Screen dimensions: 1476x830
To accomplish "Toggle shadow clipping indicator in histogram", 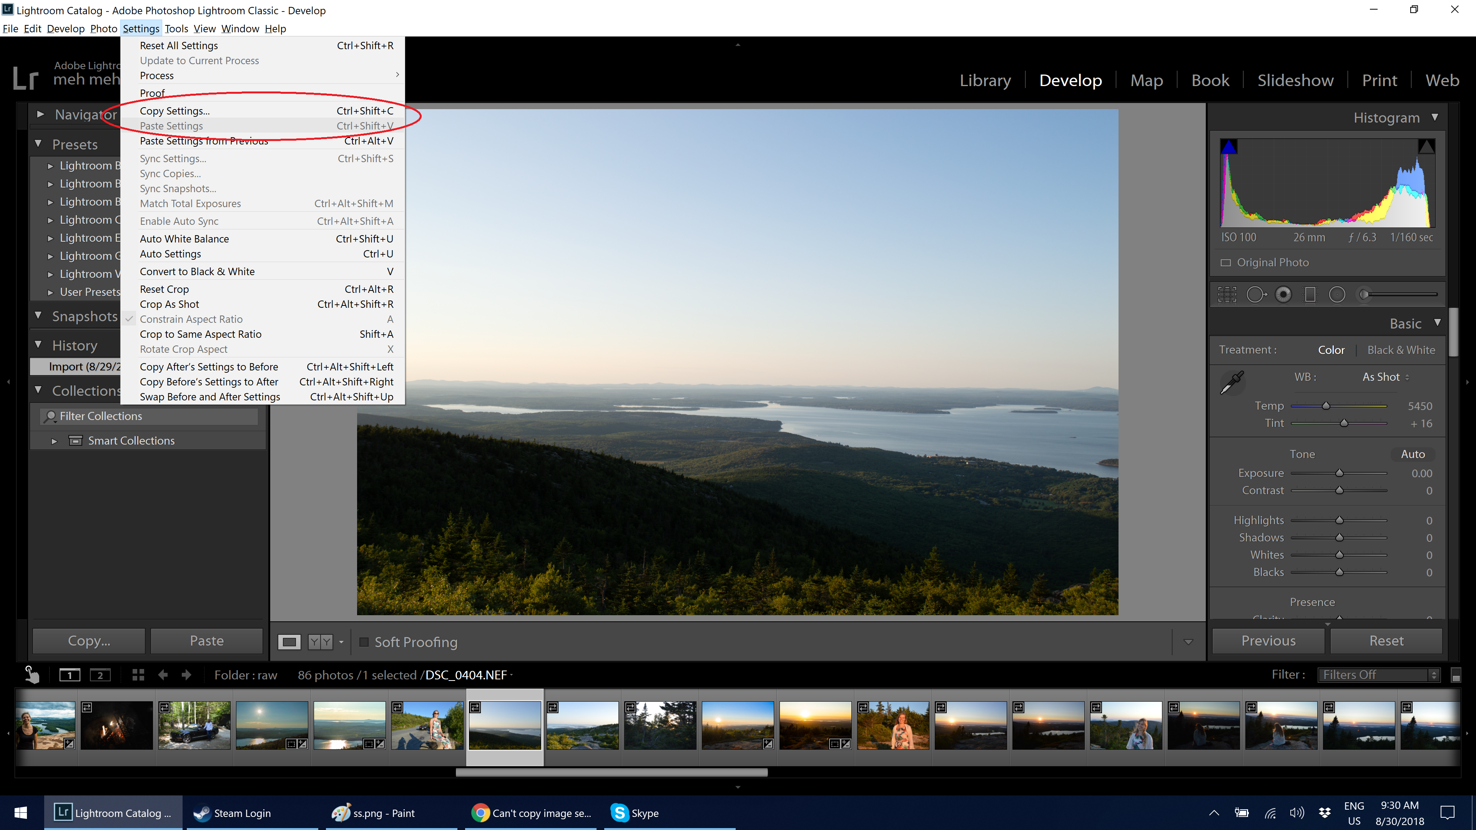I will 1228,147.
